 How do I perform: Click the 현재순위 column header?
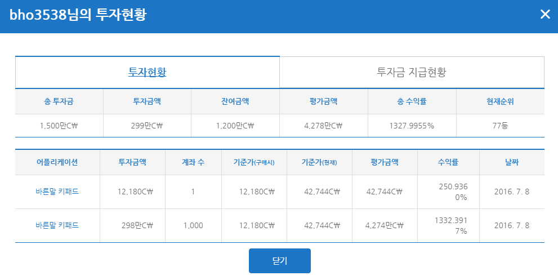(x=500, y=101)
